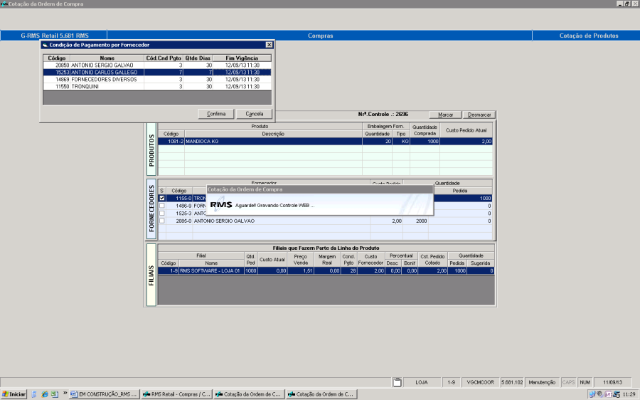
Task: Open the Iniciar start menu
Action: point(14,394)
